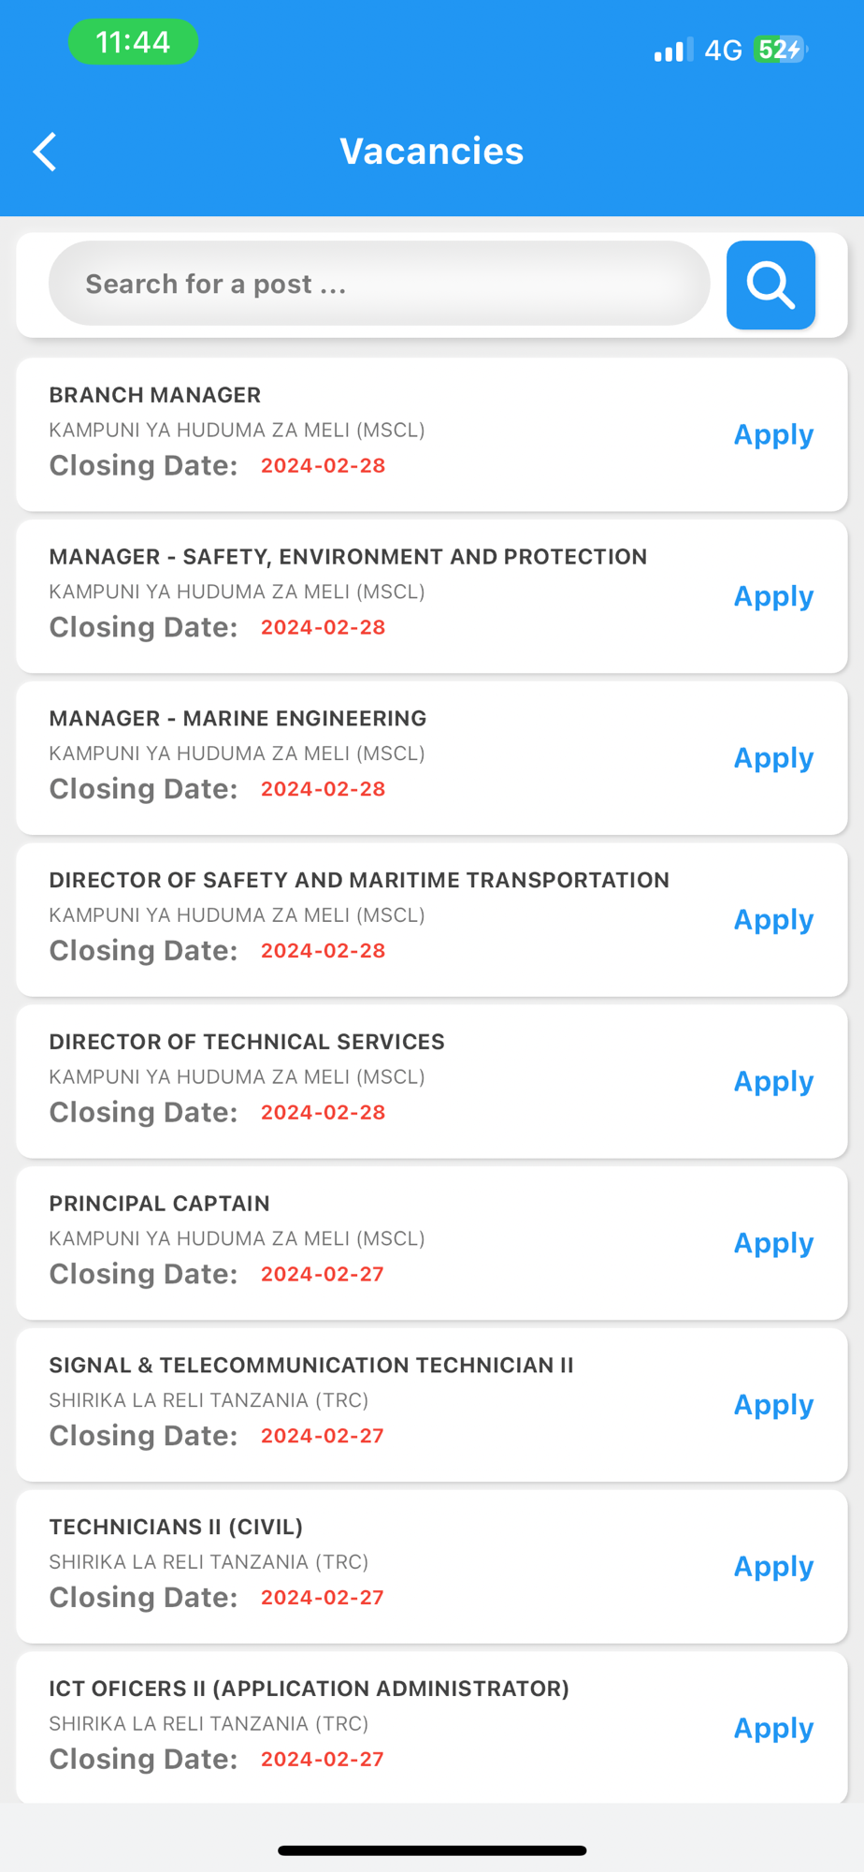Apply for Director of Technical Services
The height and width of the screenshot is (1872, 864).
[x=773, y=1082]
